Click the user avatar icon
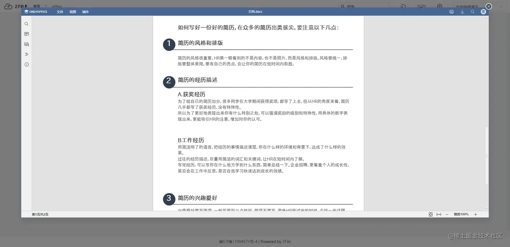 (483, 12)
